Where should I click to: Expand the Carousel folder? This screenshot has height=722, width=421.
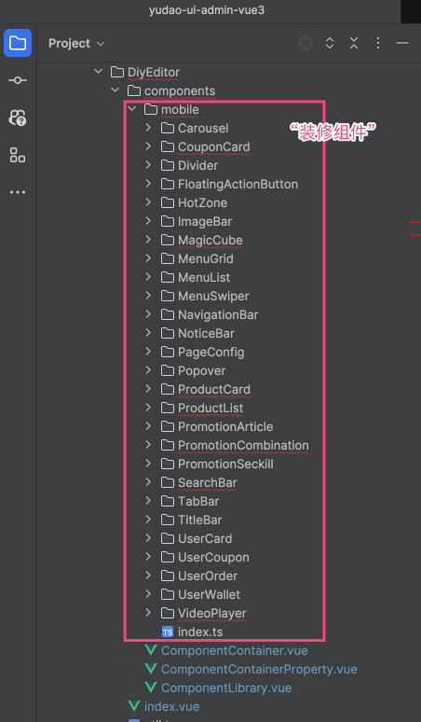[x=148, y=128]
